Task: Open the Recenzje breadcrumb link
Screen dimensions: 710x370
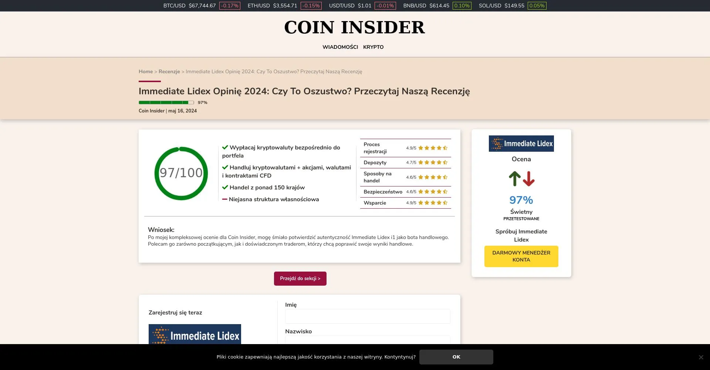Action: (169, 71)
